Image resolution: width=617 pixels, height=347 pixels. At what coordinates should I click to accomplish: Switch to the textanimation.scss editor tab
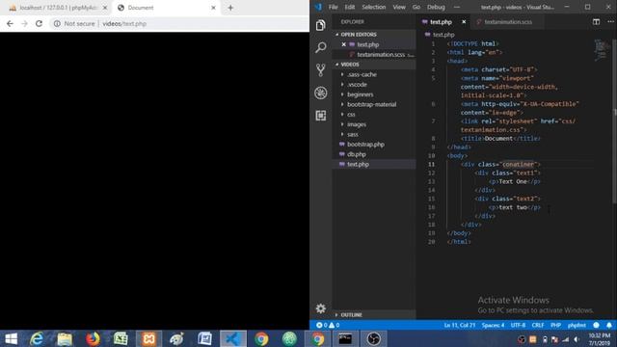(x=508, y=22)
